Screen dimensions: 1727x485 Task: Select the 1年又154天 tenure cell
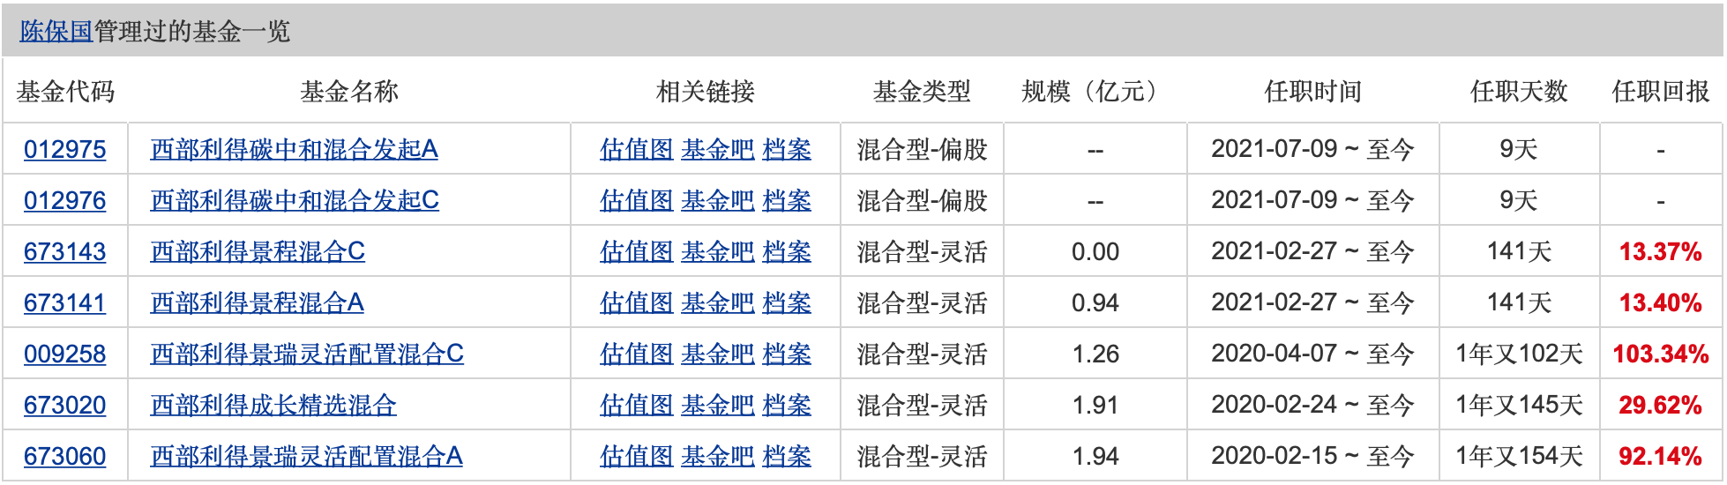click(1519, 456)
